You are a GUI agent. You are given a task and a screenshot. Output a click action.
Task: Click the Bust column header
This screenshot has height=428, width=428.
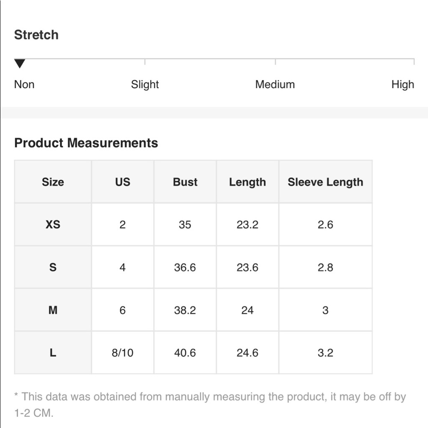(x=185, y=182)
